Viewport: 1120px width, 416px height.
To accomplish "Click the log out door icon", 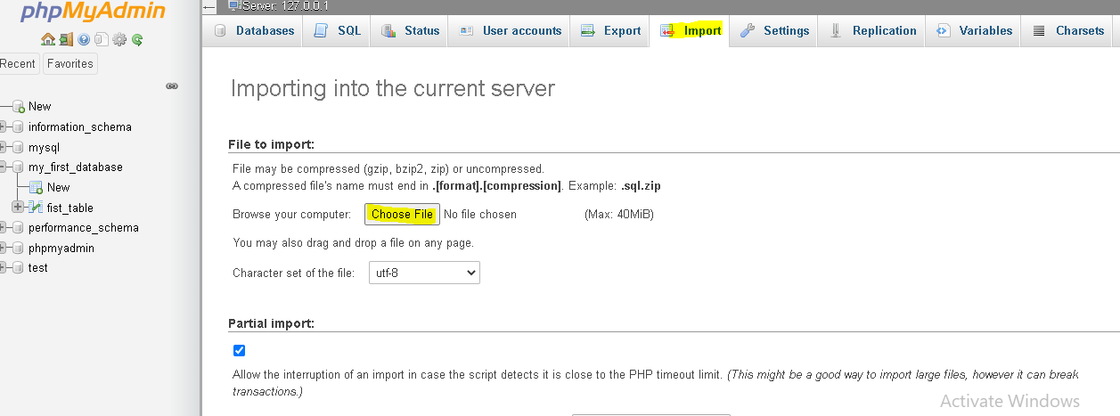I will 66,39.
